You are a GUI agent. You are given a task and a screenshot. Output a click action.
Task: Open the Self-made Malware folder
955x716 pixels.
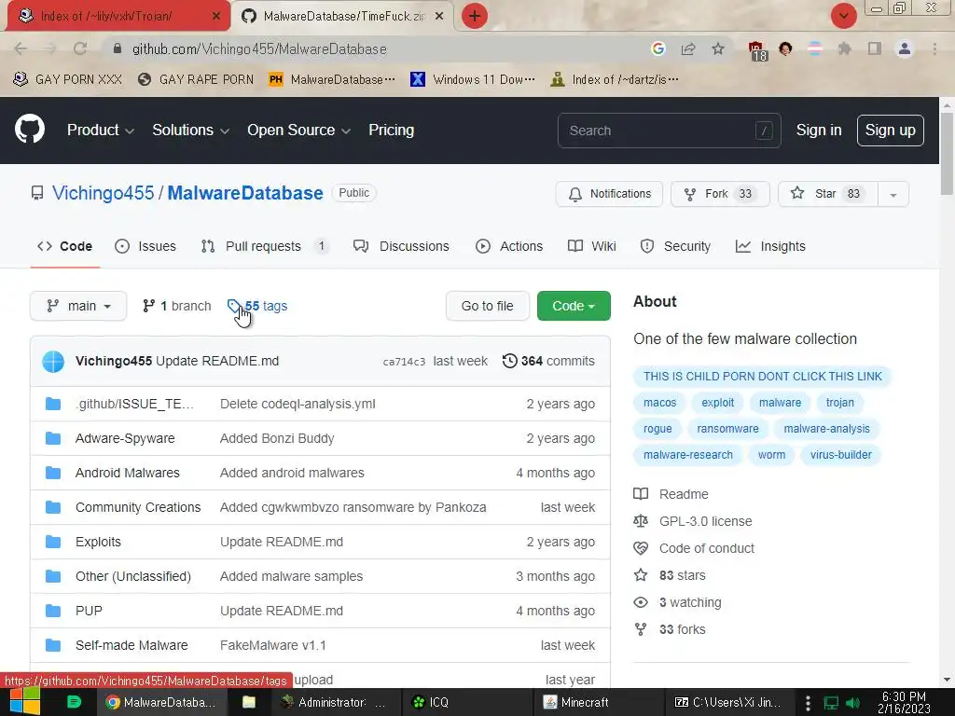coord(131,645)
